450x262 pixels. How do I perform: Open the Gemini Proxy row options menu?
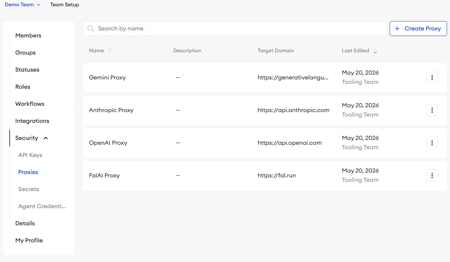(432, 78)
